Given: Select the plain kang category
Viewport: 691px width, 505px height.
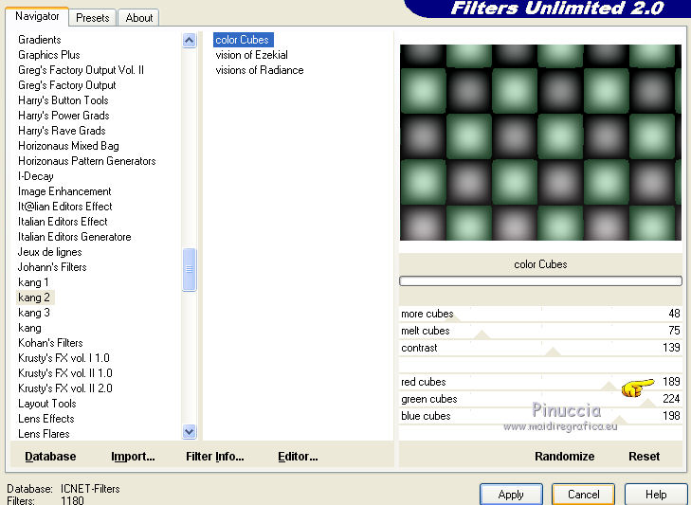Looking at the screenshot, I should tap(29, 328).
